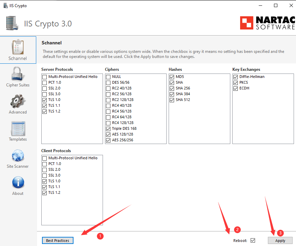
Task: Uncheck the SHA 256 hash checkbox
Action: 172,88
